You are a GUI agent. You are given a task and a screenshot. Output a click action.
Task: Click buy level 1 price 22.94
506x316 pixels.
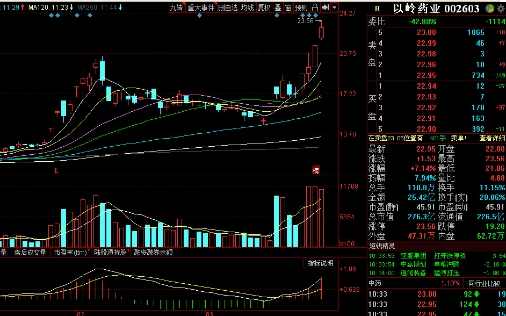tap(427, 86)
